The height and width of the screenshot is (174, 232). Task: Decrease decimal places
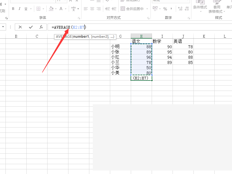[x=186, y=9]
